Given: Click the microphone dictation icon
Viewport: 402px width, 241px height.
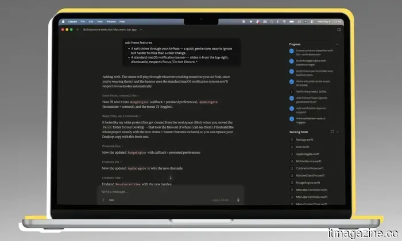Looking at the screenshot, I should coord(238,200).
